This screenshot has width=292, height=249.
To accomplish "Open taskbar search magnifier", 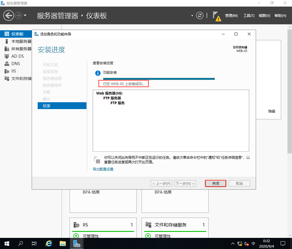I will 21,243.
